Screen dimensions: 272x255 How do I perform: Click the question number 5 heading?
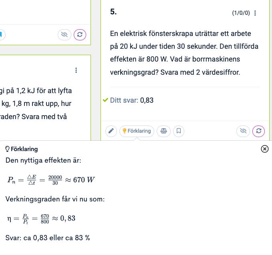point(113,12)
